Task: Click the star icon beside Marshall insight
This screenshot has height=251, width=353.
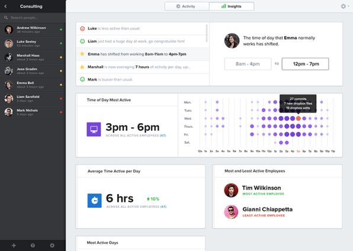Action: 82,67
